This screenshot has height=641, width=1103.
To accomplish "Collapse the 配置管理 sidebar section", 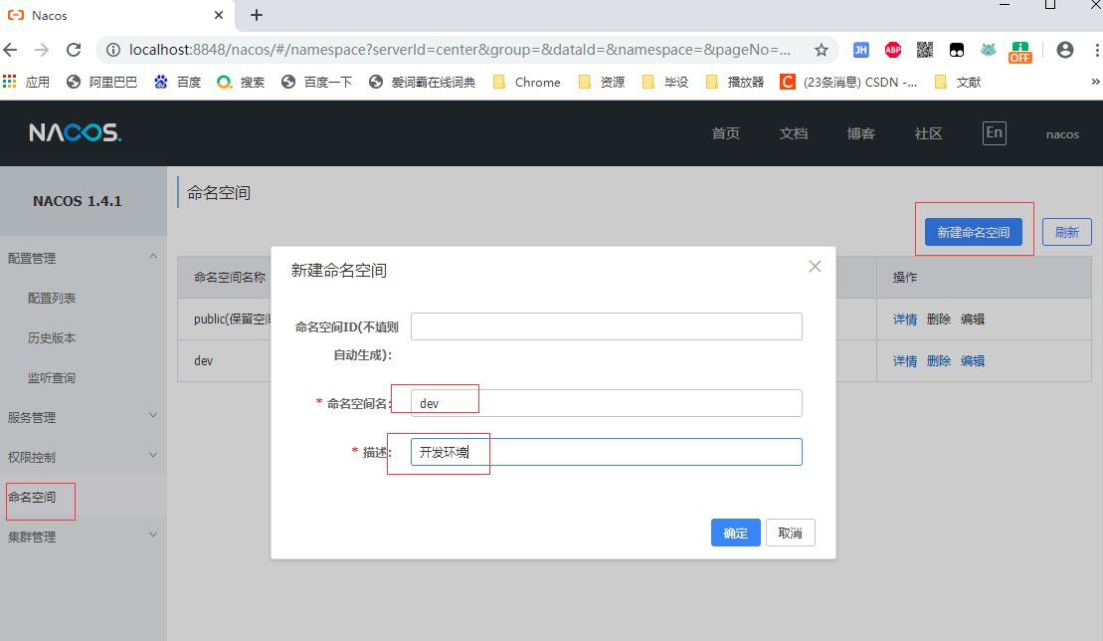I will coord(83,258).
